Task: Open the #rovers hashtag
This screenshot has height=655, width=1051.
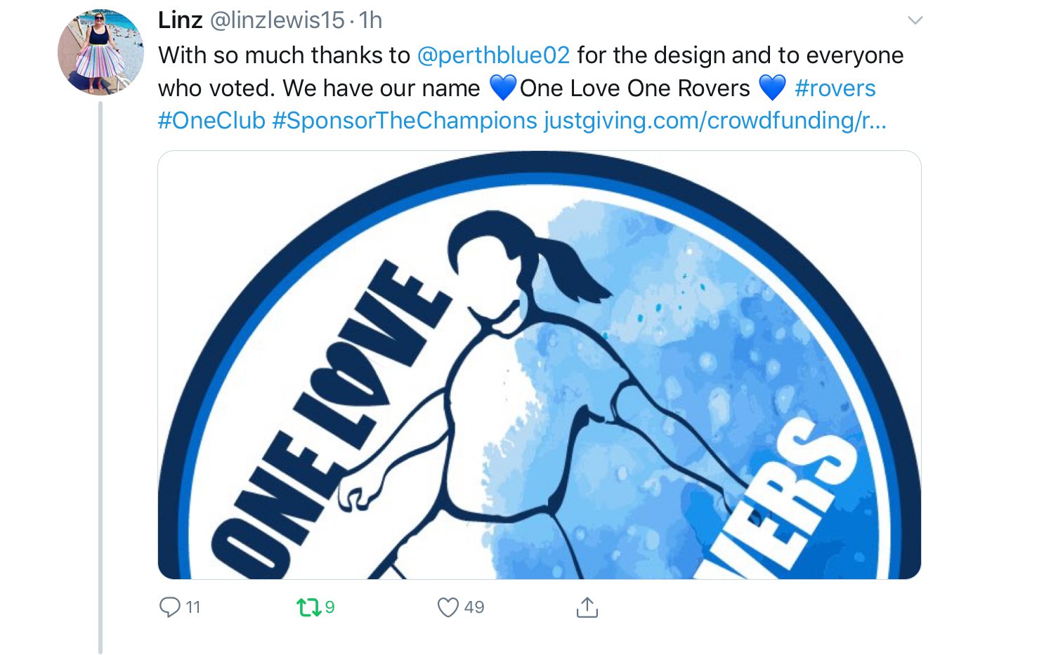Action: tap(835, 88)
